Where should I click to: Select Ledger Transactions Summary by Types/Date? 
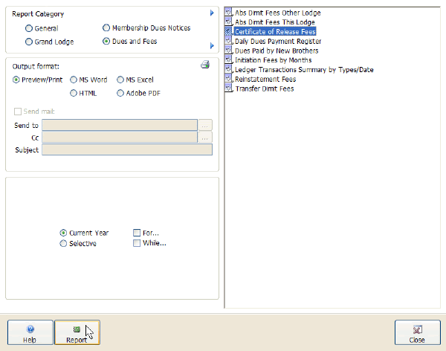[x=303, y=70]
